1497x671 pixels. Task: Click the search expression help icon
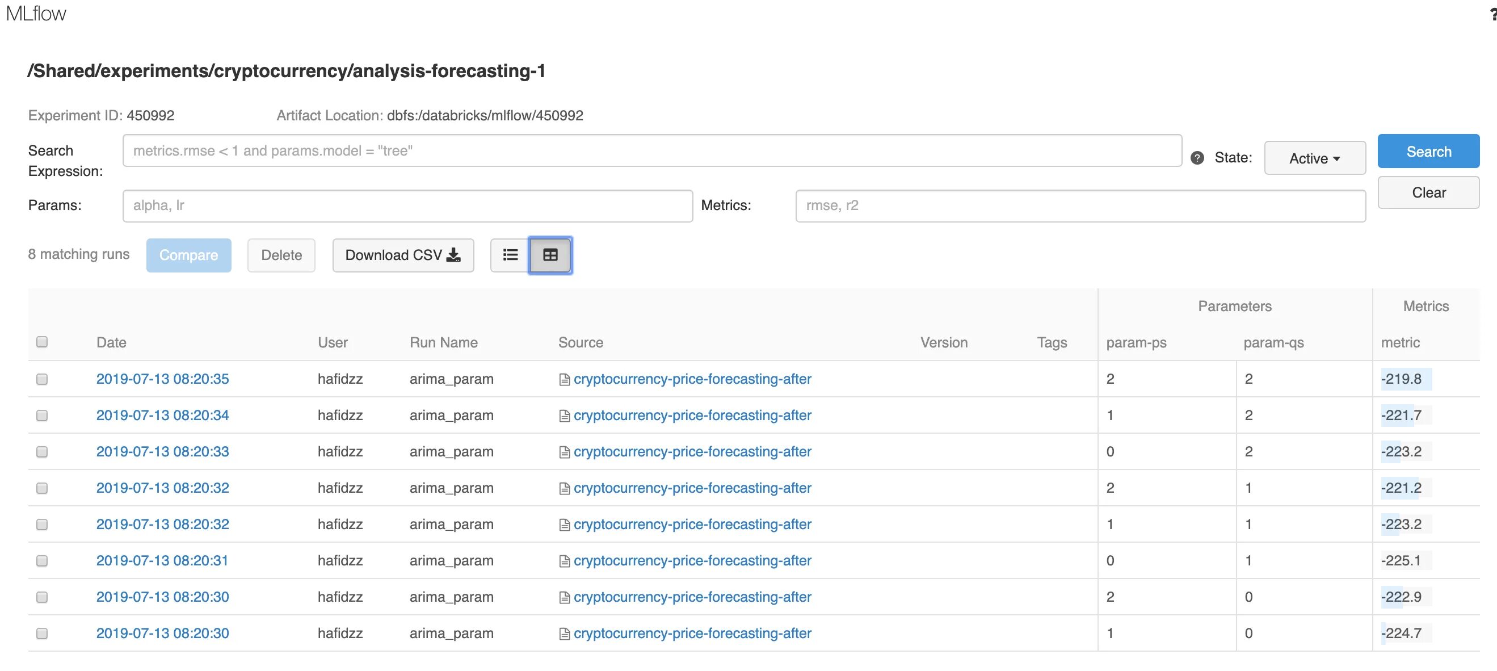click(1197, 158)
